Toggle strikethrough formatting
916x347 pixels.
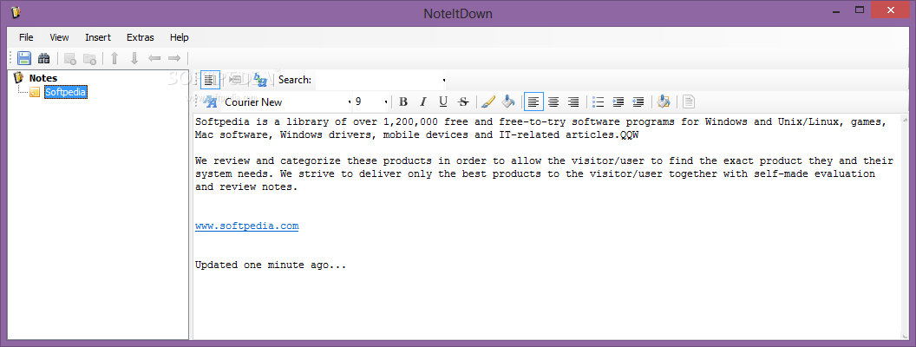pos(463,101)
